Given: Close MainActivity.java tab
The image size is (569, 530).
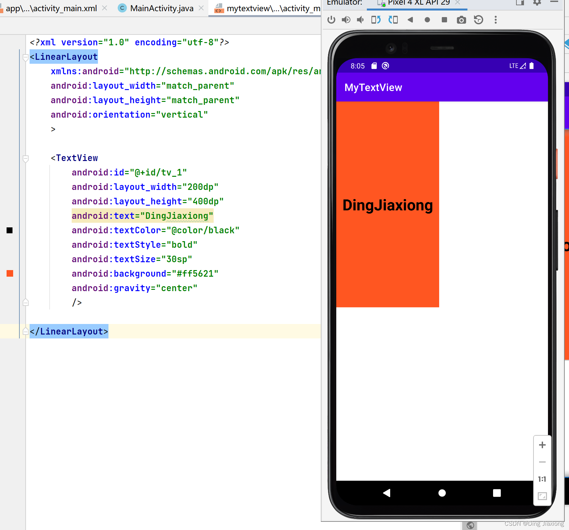Looking at the screenshot, I should tap(201, 8).
